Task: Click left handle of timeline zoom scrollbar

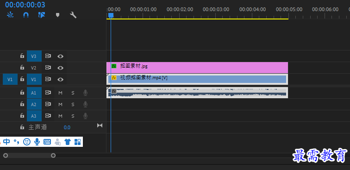Action: tap(6, 156)
